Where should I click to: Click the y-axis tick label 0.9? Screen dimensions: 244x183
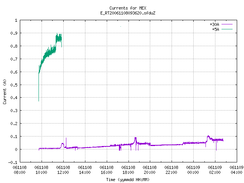14,33
